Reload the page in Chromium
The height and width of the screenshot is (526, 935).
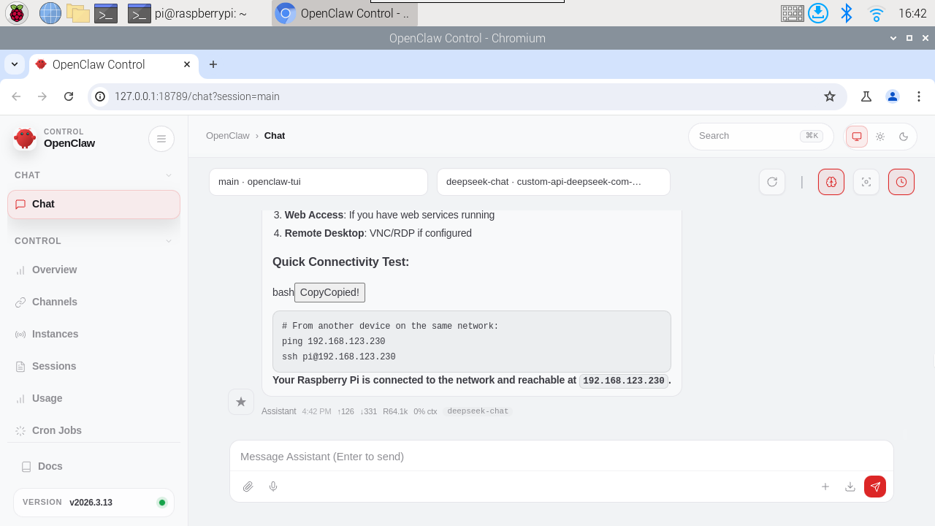[69, 96]
